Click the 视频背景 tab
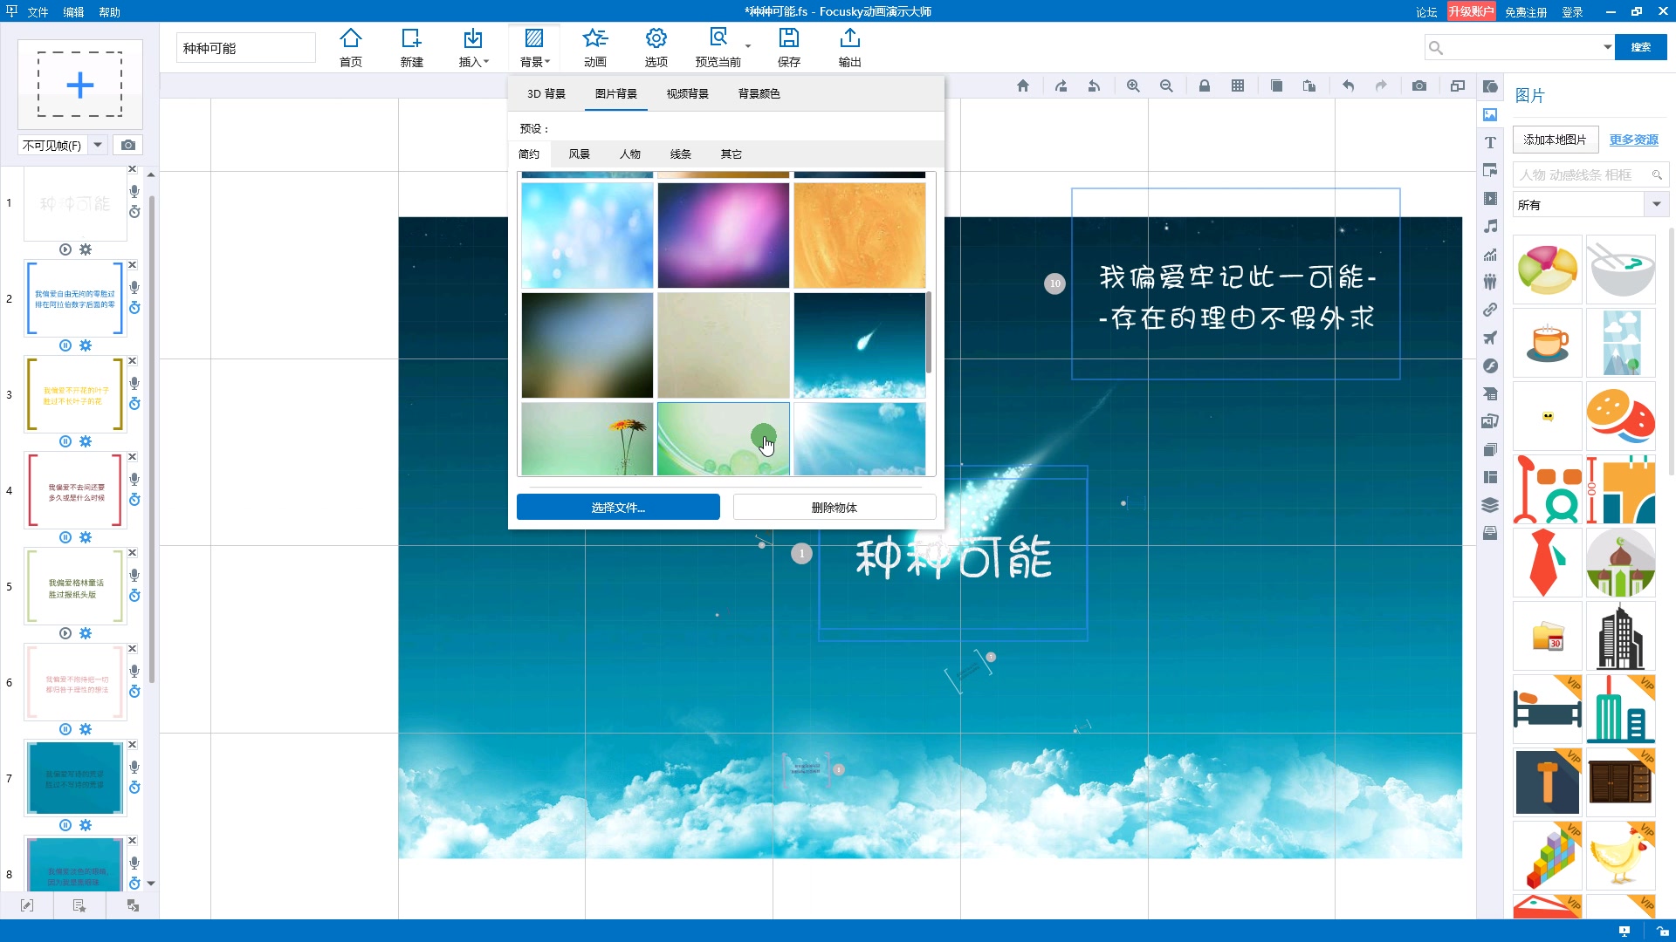 (687, 93)
